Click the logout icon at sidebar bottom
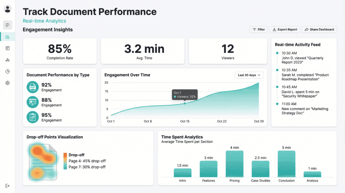The image size is (345, 193). tap(7, 186)
